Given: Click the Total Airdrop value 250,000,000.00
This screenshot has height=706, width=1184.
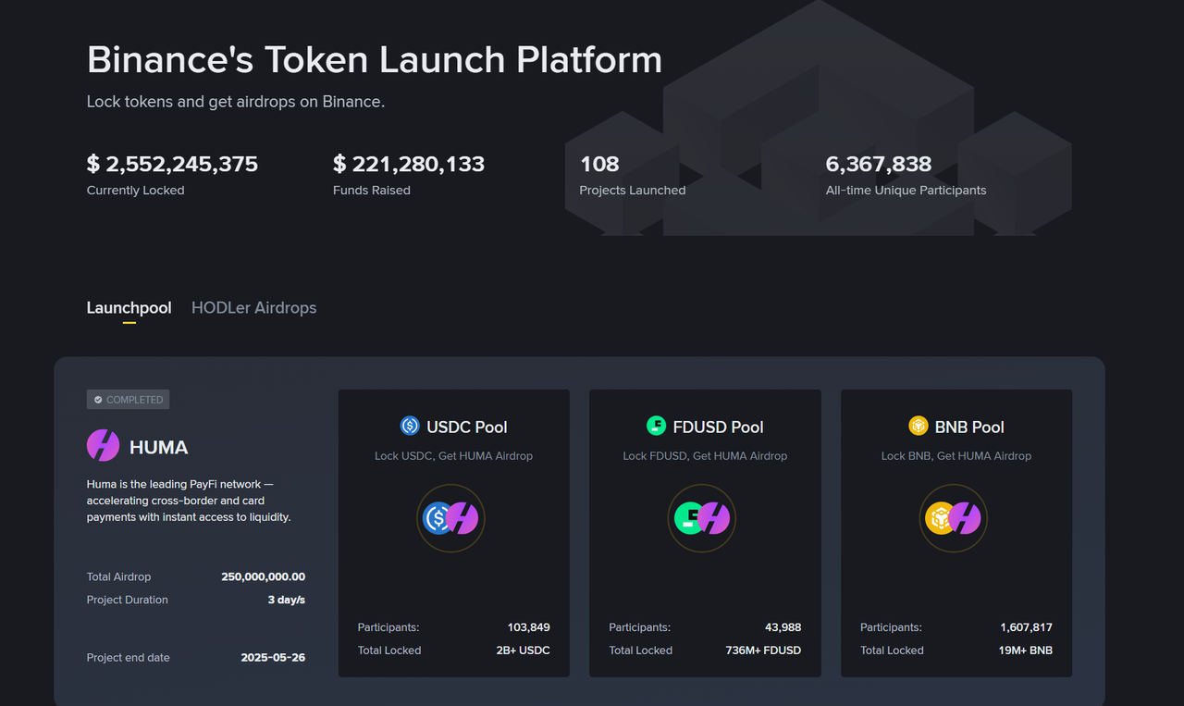Looking at the screenshot, I should pos(264,576).
